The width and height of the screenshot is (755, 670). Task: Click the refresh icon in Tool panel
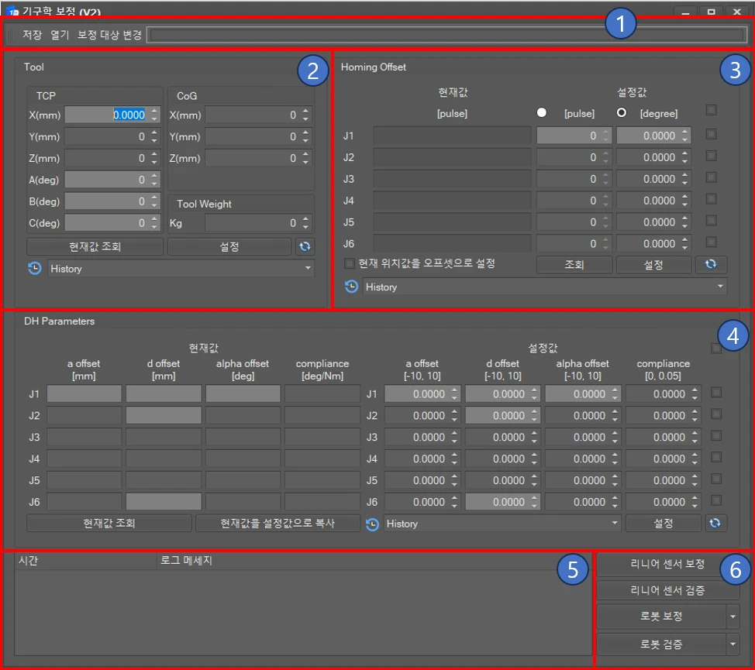tap(305, 247)
